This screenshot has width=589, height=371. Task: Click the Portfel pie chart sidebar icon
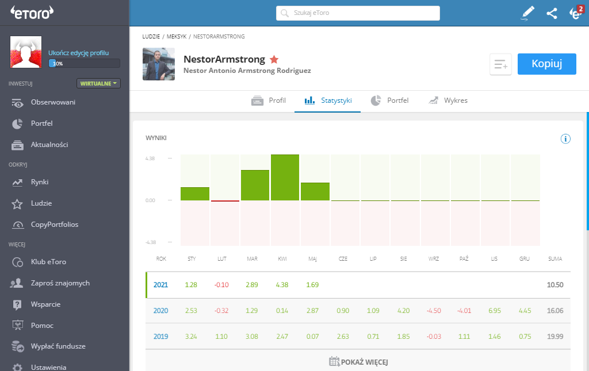click(x=17, y=124)
